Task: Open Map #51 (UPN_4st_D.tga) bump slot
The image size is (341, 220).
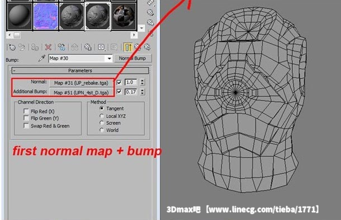Action: (x=81, y=93)
